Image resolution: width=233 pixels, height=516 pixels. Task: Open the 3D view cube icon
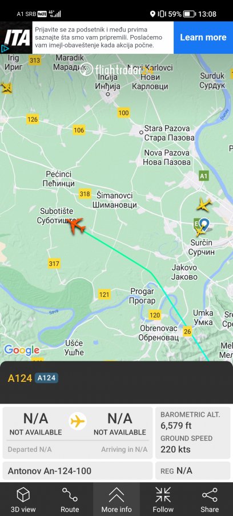click(23, 495)
